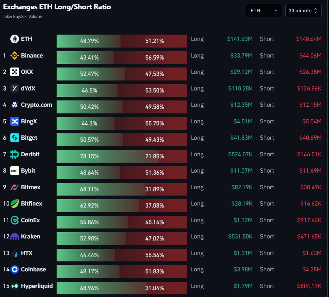
Task: Click the ETH long value $141.63M
Action: tap(240, 39)
